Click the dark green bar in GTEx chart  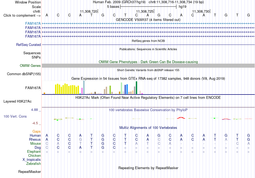tap(136, 88)
